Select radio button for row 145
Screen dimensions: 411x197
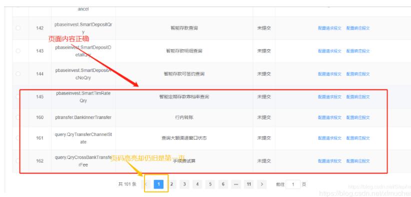pos(18,96)
